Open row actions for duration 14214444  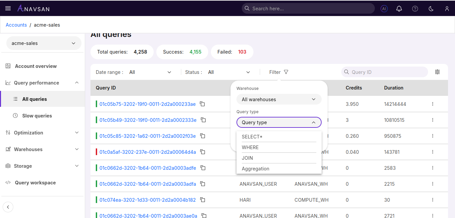coord(433,104)
